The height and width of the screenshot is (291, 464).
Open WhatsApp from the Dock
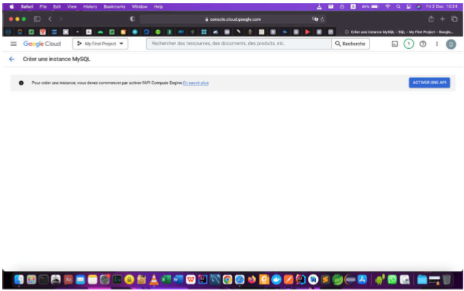[392, 280]
